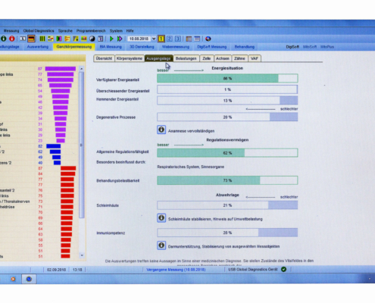This screenshot has width=375, height=303.
Task: Toggle measurement view number 2
Action: (170, 39)
